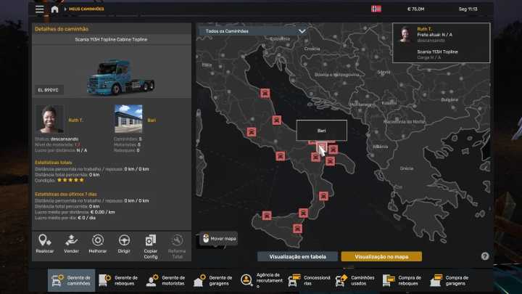Click the Bari garage thumbnail
The width and height of the screenshot is (522, 294).
[x=128, y=119]
